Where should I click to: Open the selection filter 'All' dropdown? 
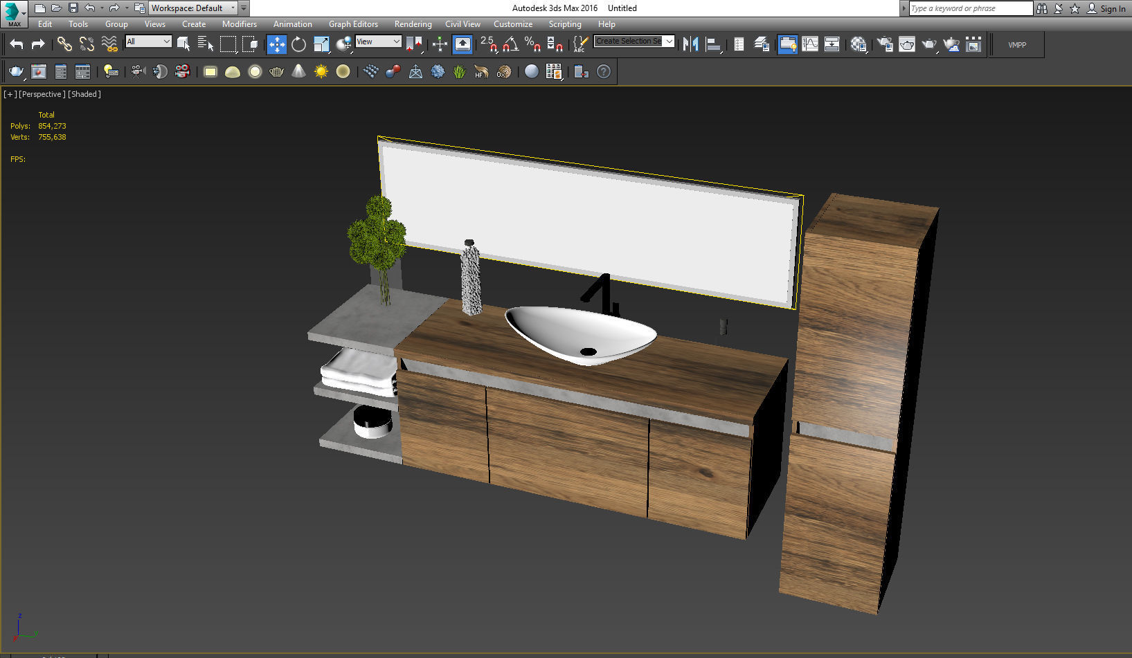(x=148, y=42)
